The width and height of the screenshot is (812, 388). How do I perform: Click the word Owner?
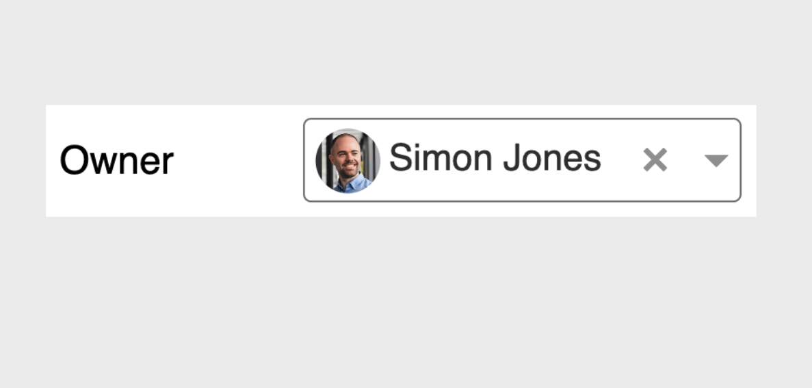click(x=117, y=161)
